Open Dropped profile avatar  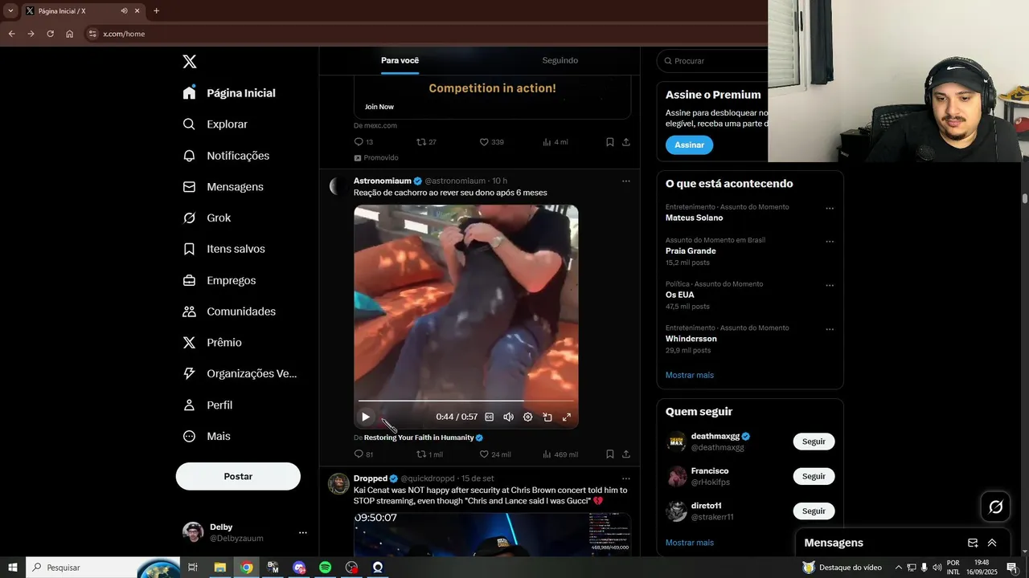338,483
